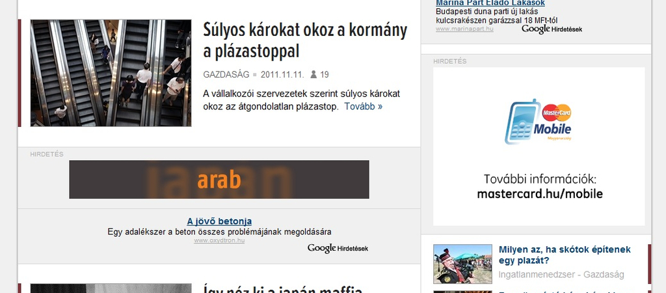Open headline 'Súlyos károkat okoz a kormány a plázastoppal'
Viewport: 666px width, 293px height.
(305, 40)
